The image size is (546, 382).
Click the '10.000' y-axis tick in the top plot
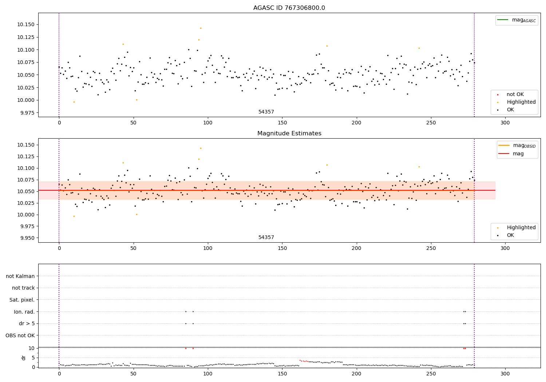coord(25,100)
